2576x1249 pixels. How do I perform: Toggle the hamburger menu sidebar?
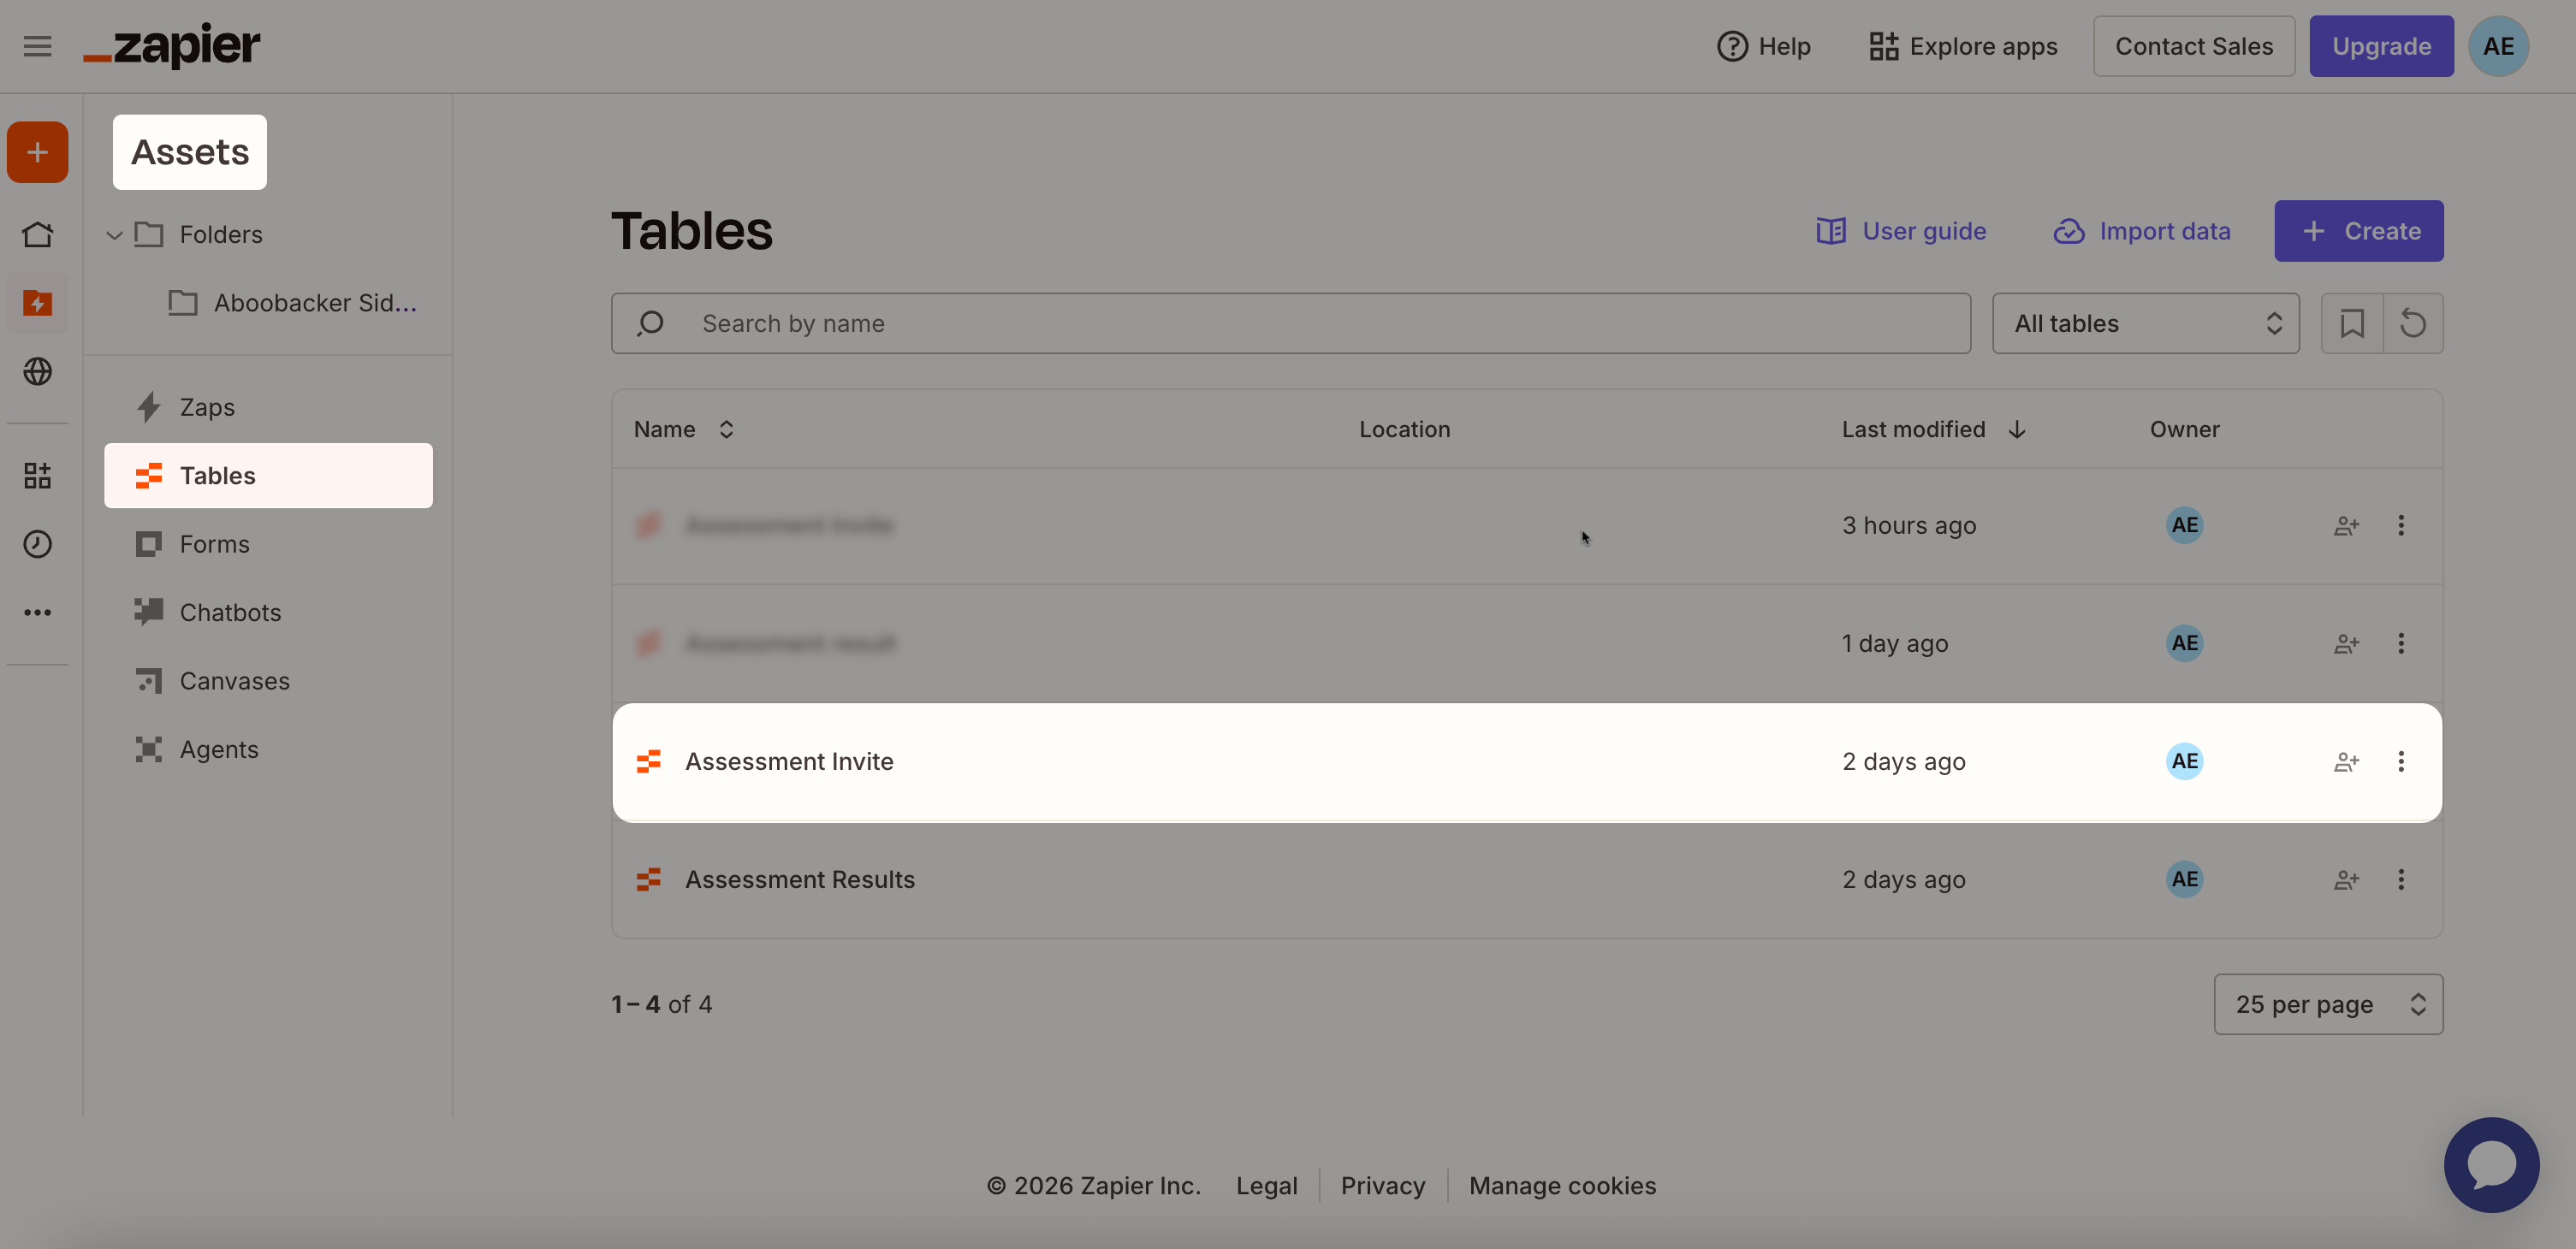click(37, 46)
